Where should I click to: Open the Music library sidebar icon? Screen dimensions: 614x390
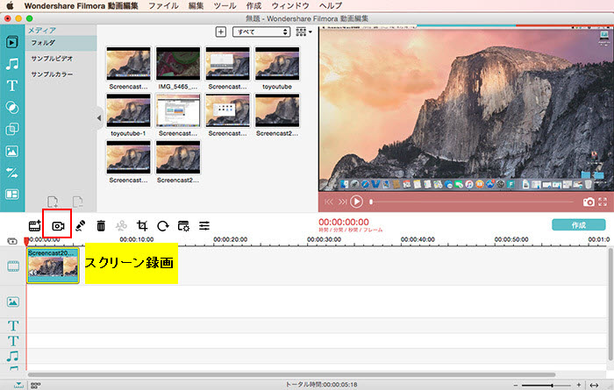pos(12,64)
